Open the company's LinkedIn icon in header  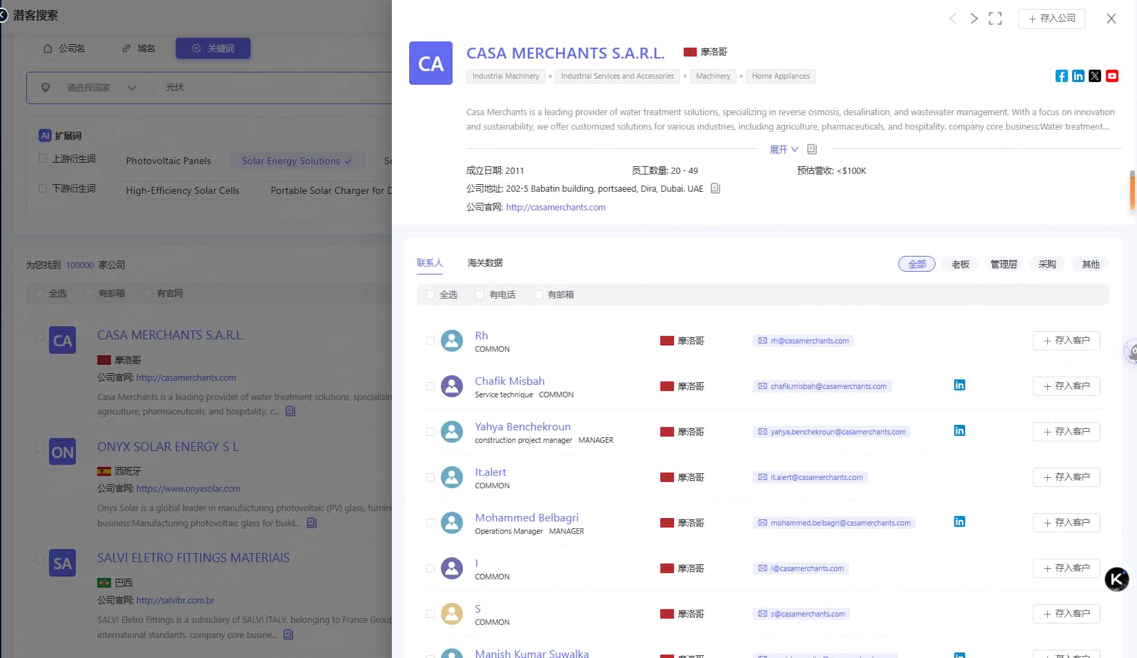click(1078, 76)
